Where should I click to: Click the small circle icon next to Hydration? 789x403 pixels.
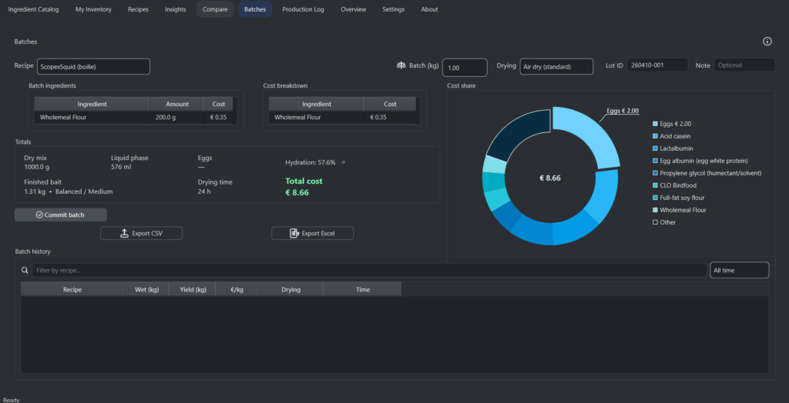point(343,162)
